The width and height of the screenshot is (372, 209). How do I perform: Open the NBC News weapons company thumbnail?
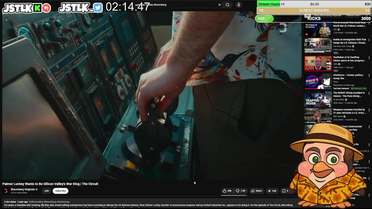(x=318, y=116)
